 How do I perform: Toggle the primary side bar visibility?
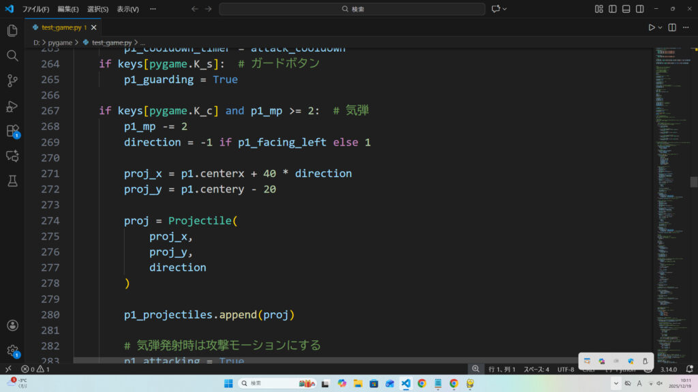pyautogui.click(x=613, y=9)
